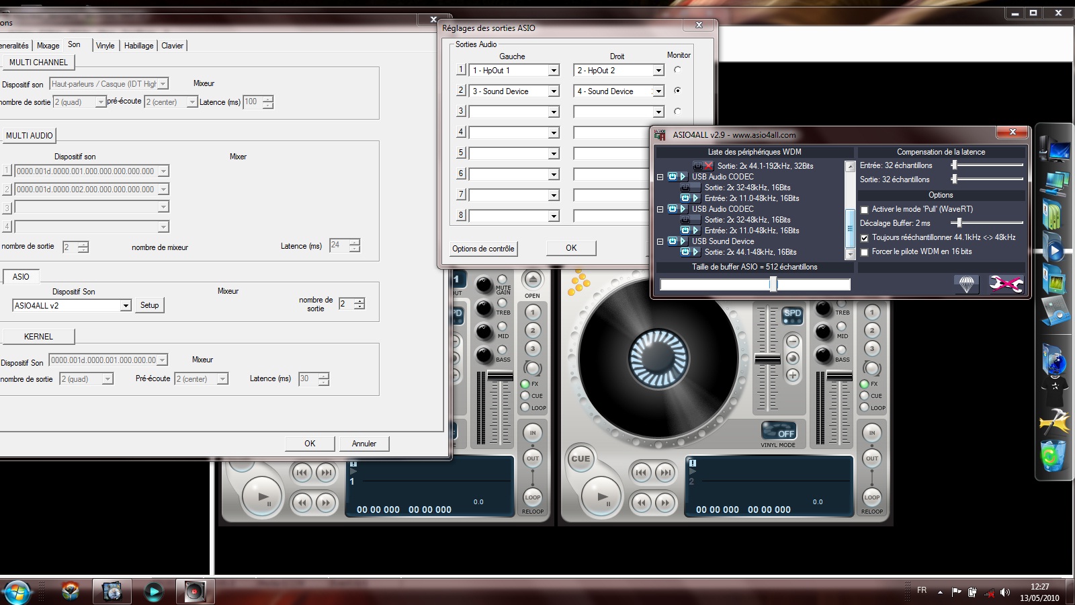Screen dimensions: 1075x605
Task: Select Monitor radio button for output row 1
Action: pos(677,70)
